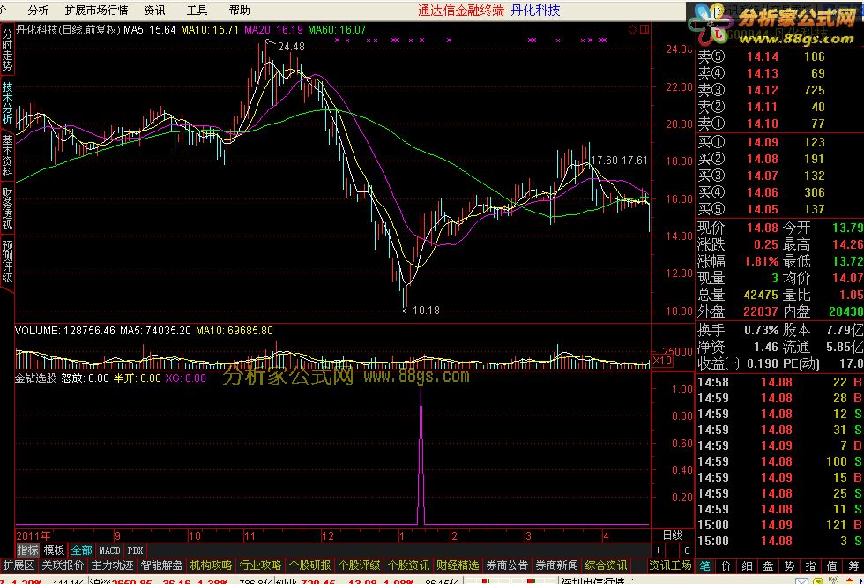Click the 17.60-17.61 price line label
Screen dimensions: 864x584
point(619,161)
